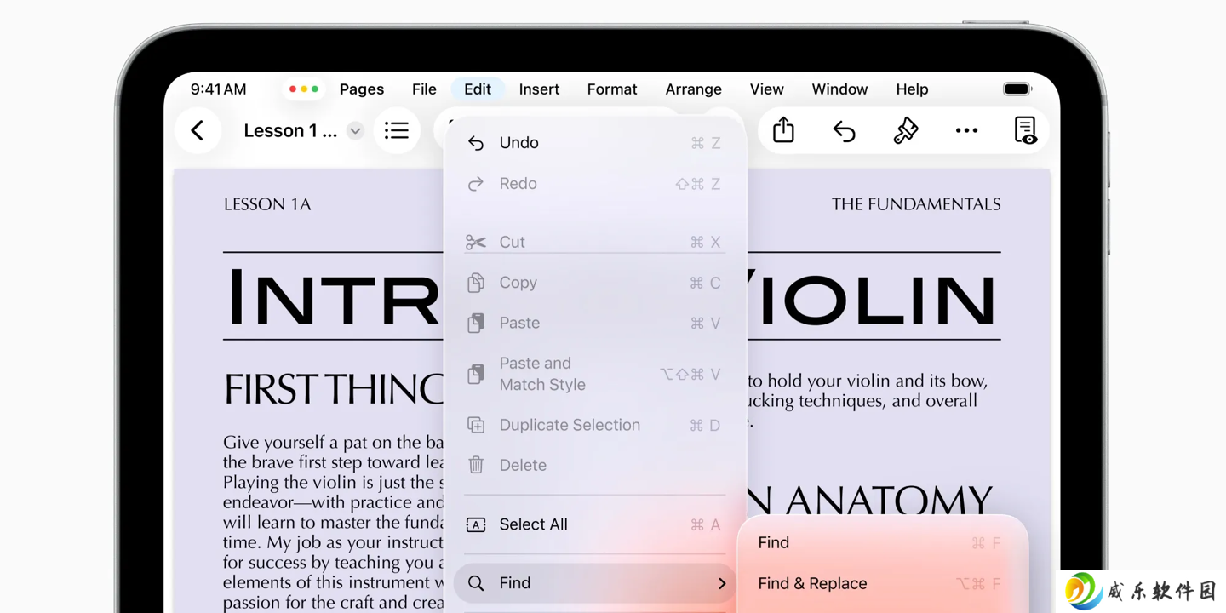The image size is (1226, 613).
Task: Tap the battery indicator in status bar
Action: tap(1017, 89)
